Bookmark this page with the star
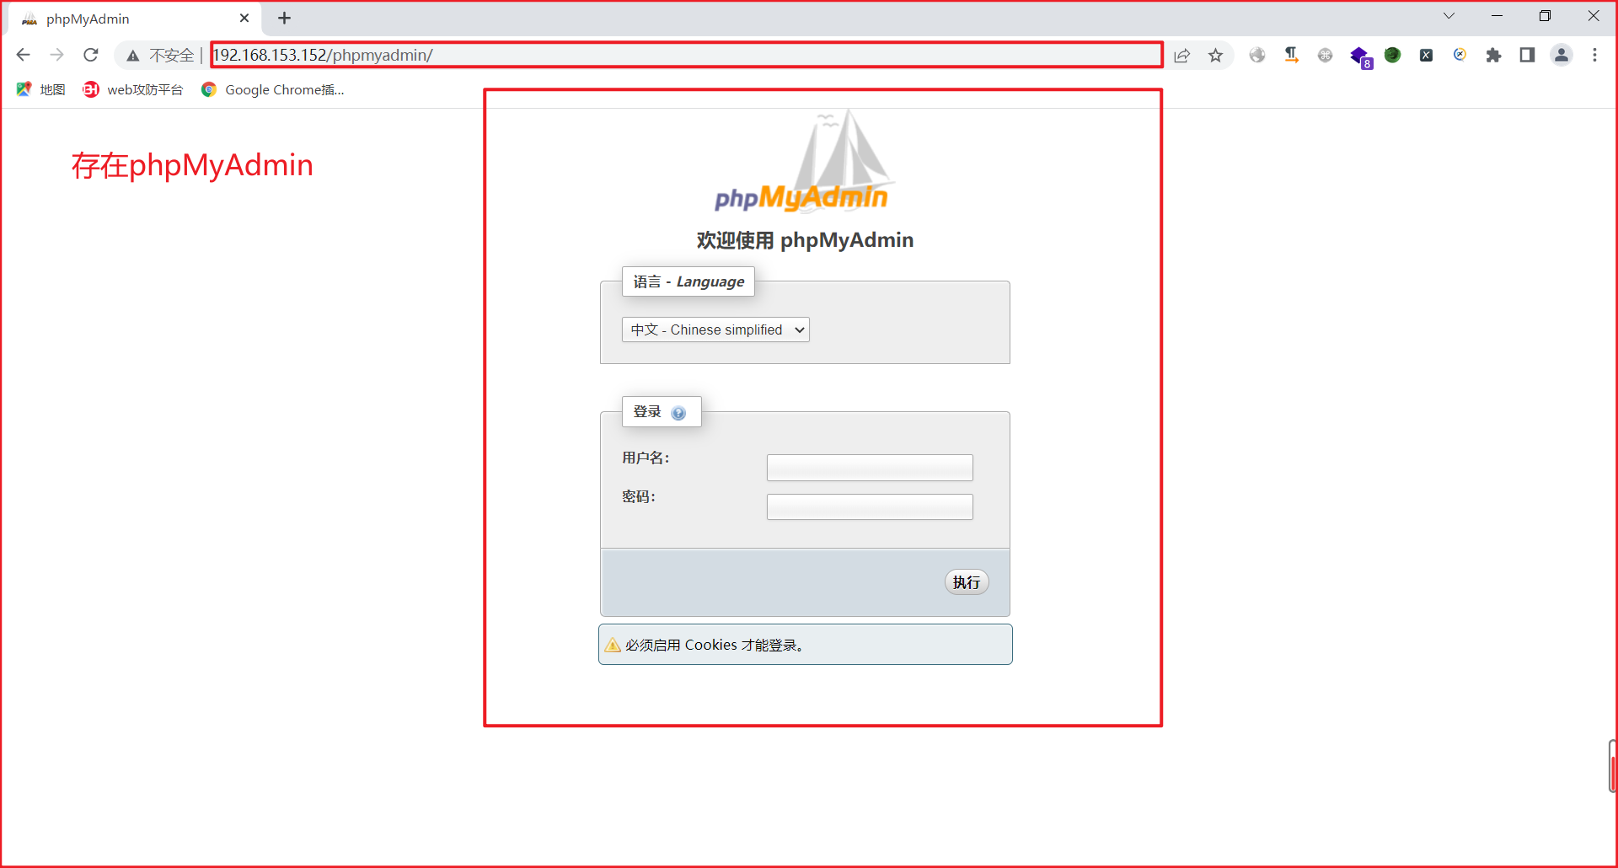The width and height of the screenshot is (1618, 868). coord(1215,56)
